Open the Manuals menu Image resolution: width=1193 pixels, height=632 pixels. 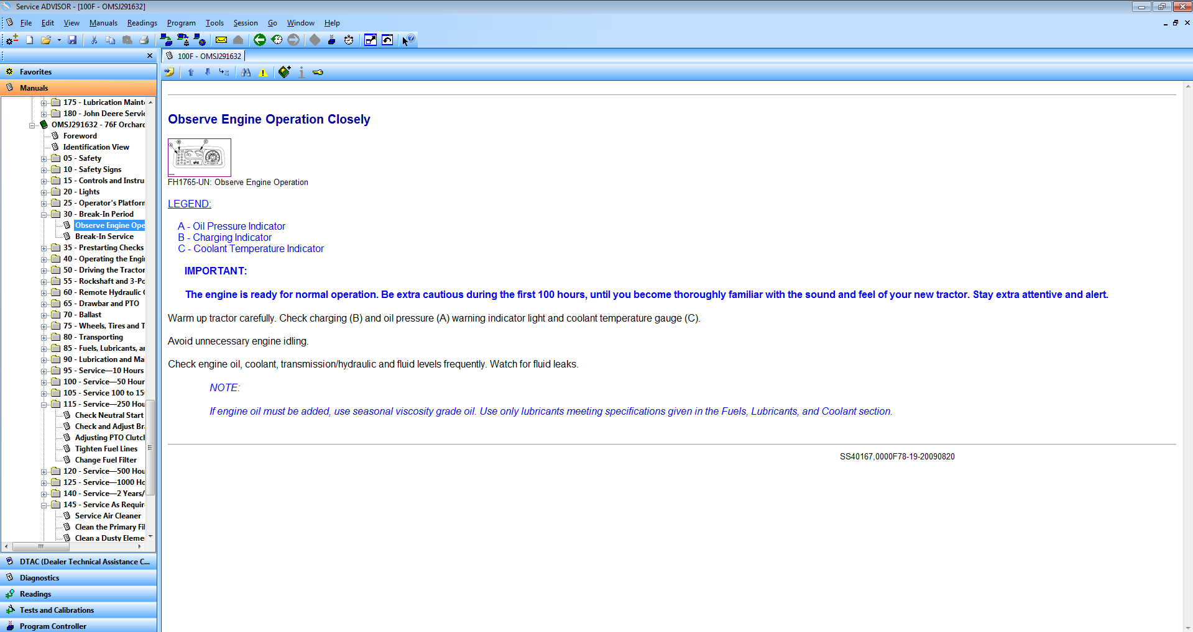(103, 23)
